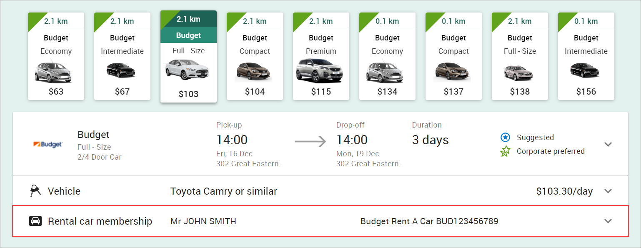
Task: Click the pick-up to drop-off arrow icon
Action: click(x=310, y=142)
